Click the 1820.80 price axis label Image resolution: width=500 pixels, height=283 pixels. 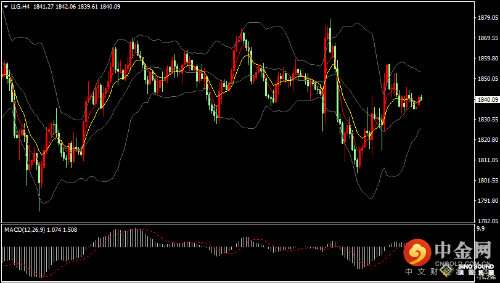click(x=488, y=140)
